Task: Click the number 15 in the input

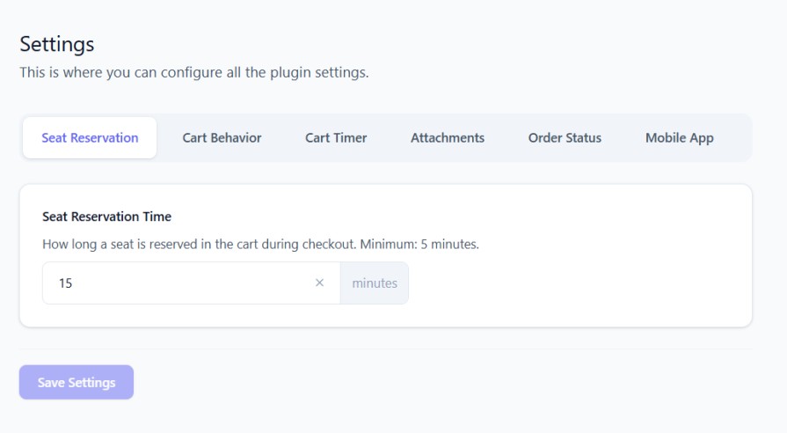Action: 65,283
